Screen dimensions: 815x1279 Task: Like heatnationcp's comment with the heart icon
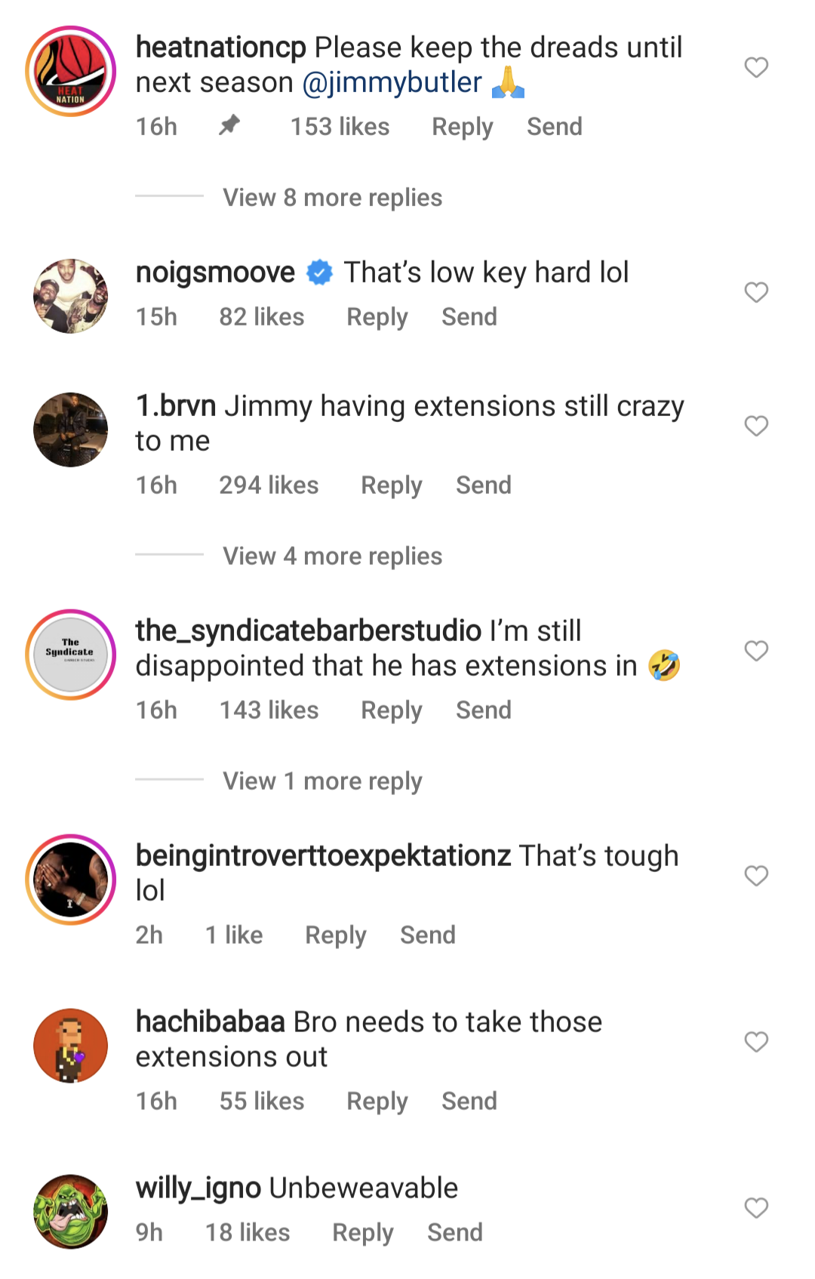click(x=755, y=69)
